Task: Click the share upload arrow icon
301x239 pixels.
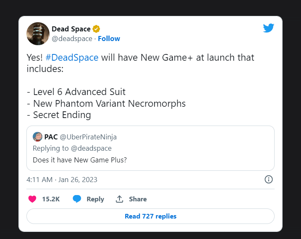Action: pos(119,199)
